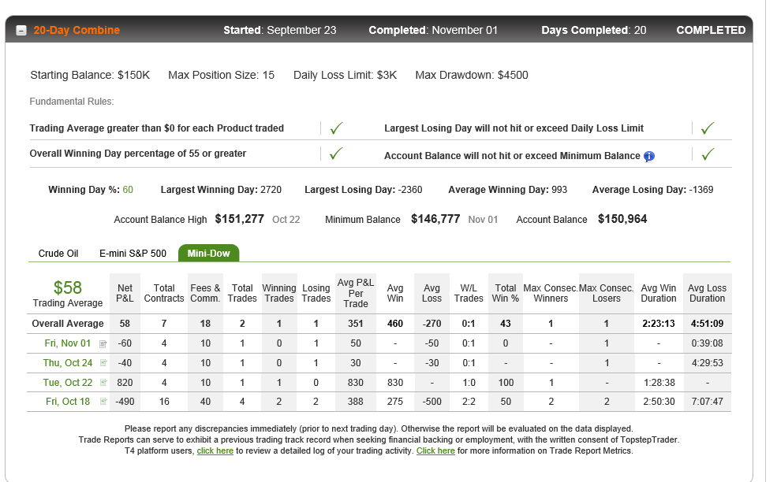
Task: Click the $150,964 Account Balance value
Action: (622, 219)
